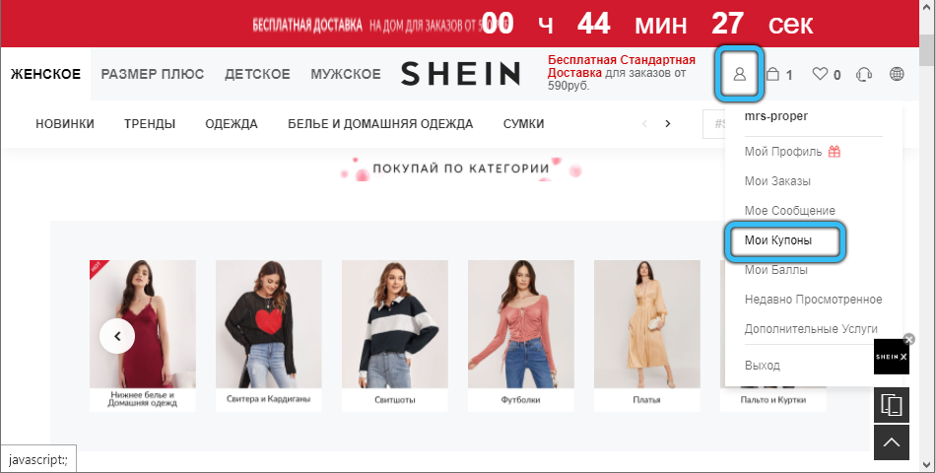The image size is (936, 473).
Task: Click the copy devices icon above back-to-top
Action: [892, 405]
